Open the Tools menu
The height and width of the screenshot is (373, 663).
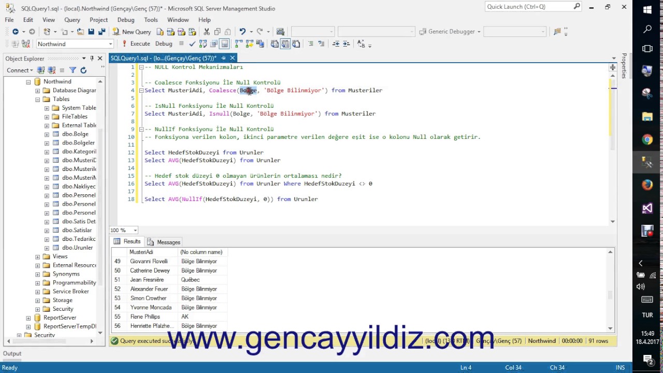(x=151, y=20)
